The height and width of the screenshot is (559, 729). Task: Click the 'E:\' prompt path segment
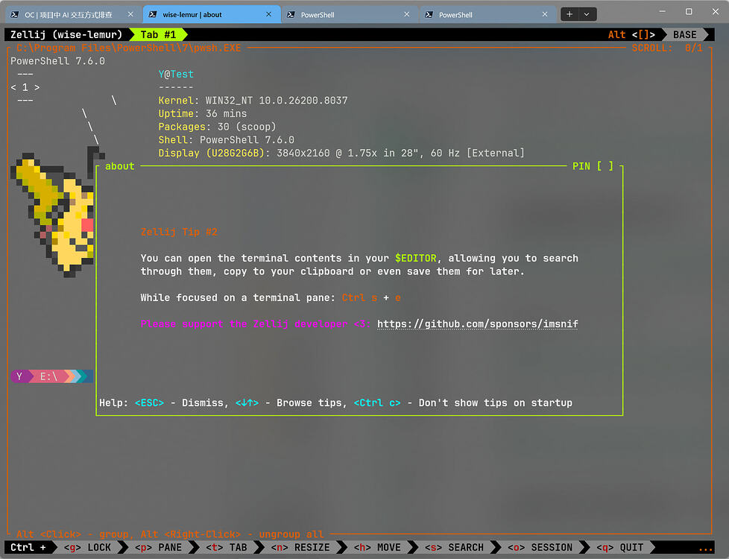pyautogui.click(x=48, y=376)
